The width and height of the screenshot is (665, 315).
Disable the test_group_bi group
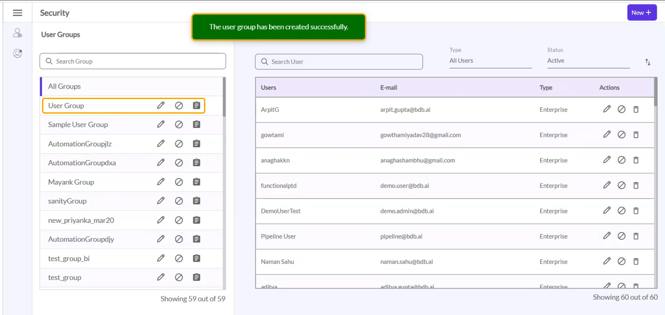pyautogui.click(x=179, y=259)
